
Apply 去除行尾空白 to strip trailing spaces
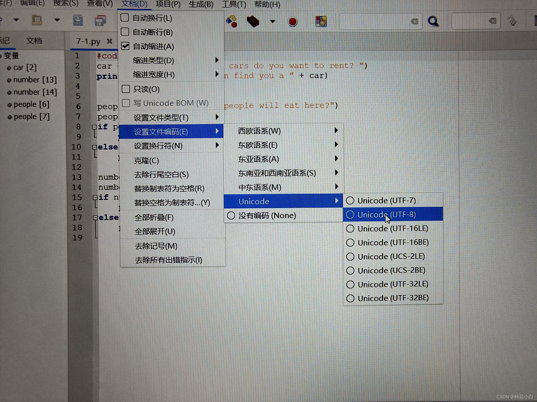point(161,174)
